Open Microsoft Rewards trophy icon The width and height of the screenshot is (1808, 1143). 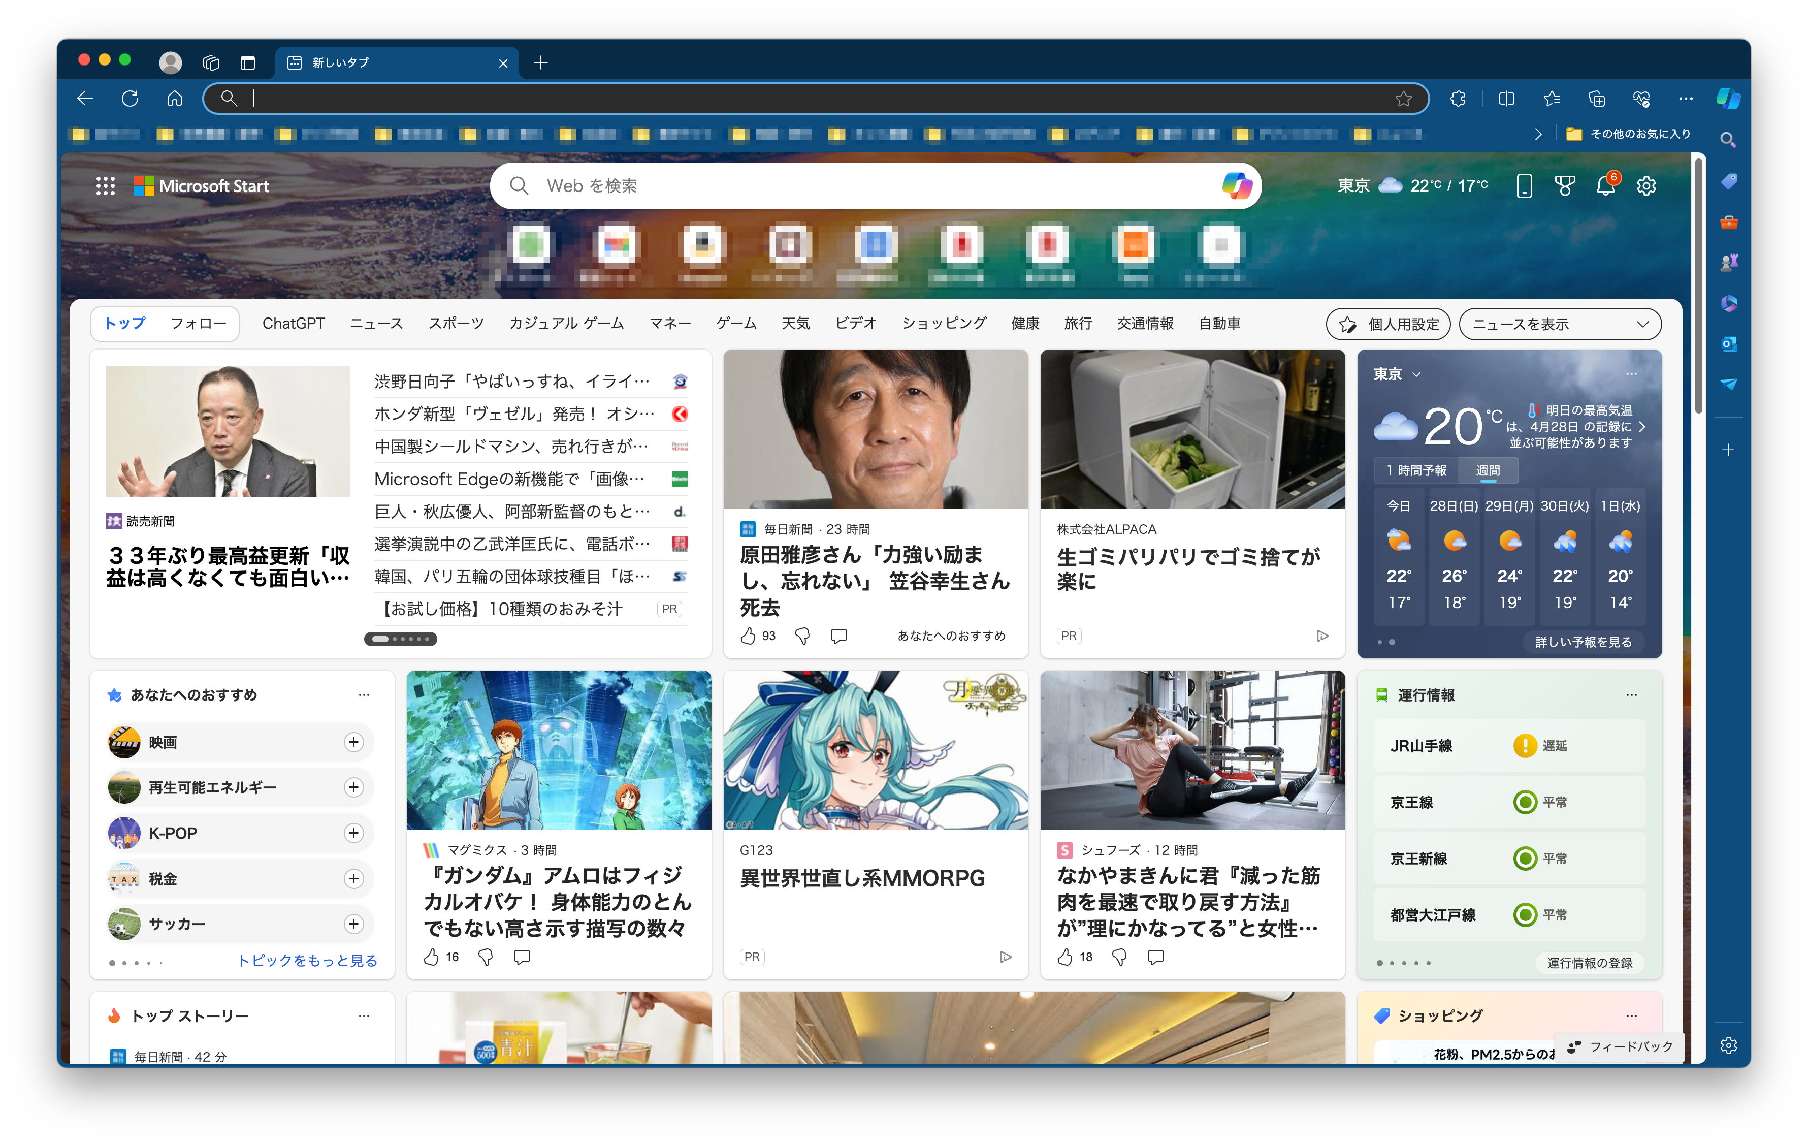[x=1565, y=185]
